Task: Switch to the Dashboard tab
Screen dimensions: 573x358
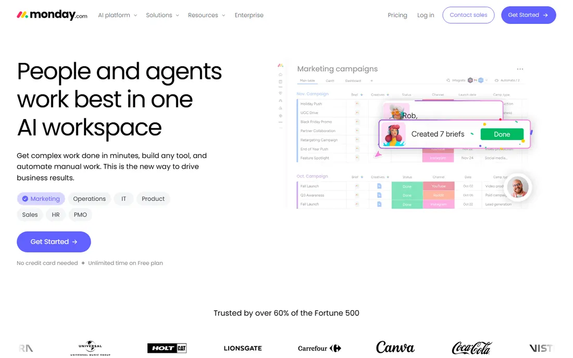Action: click(x=353, y=81)
